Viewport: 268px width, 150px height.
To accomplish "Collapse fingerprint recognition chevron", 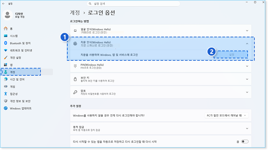I will point(247,44).
